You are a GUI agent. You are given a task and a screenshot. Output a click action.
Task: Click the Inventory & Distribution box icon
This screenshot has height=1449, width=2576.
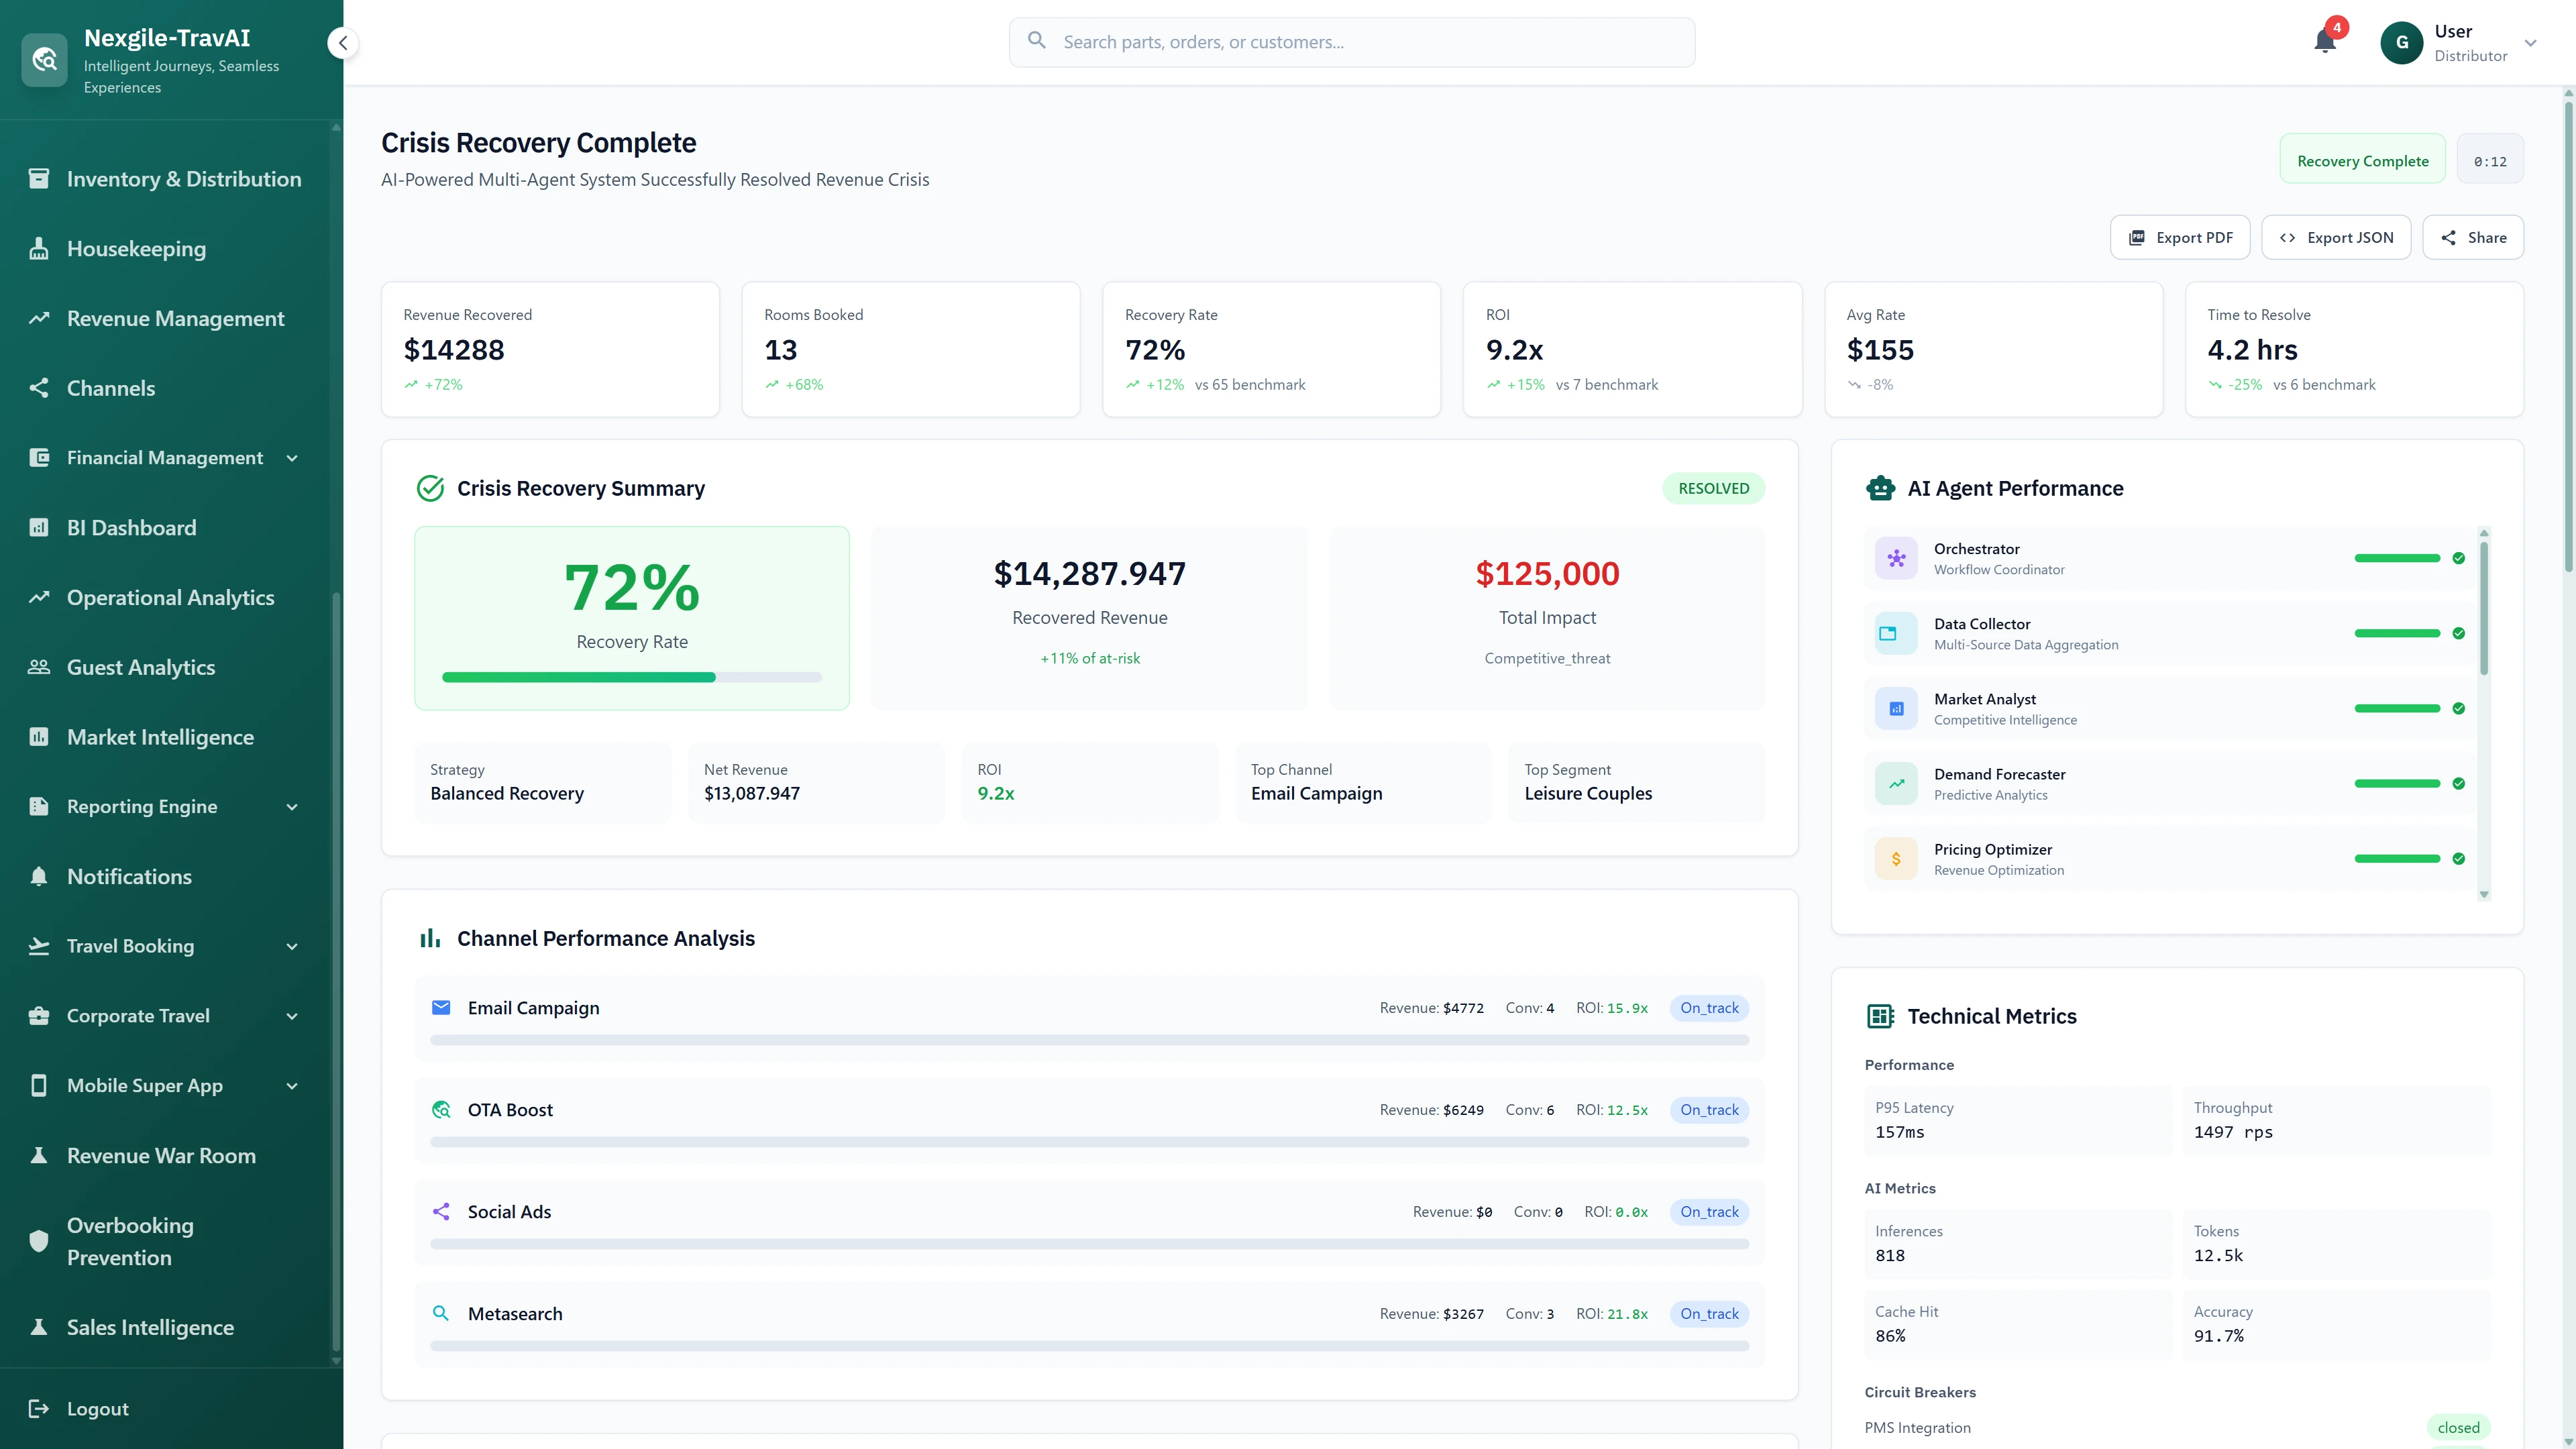click(x=39, y=178)
